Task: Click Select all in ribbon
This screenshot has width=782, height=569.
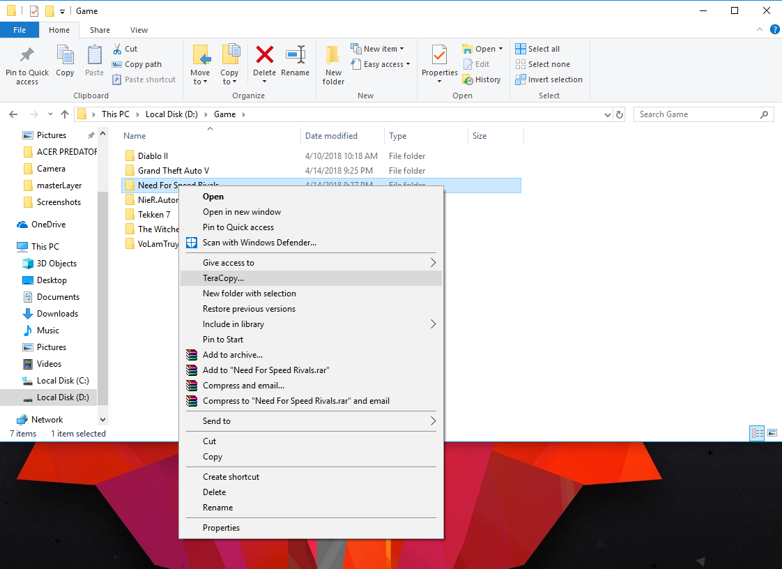Action: pyautogui.click(x=537, y=49)
